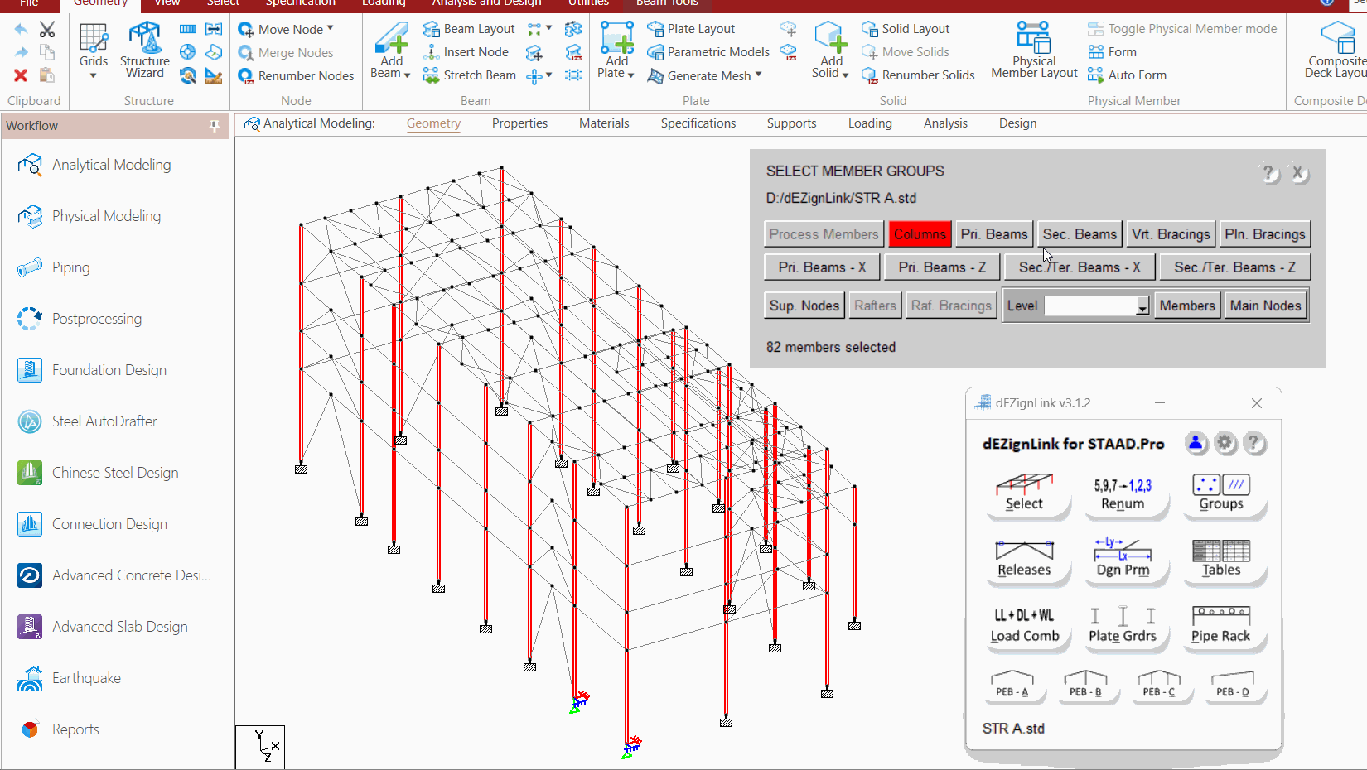Switch to the Supports tab

tap(791, 123)
